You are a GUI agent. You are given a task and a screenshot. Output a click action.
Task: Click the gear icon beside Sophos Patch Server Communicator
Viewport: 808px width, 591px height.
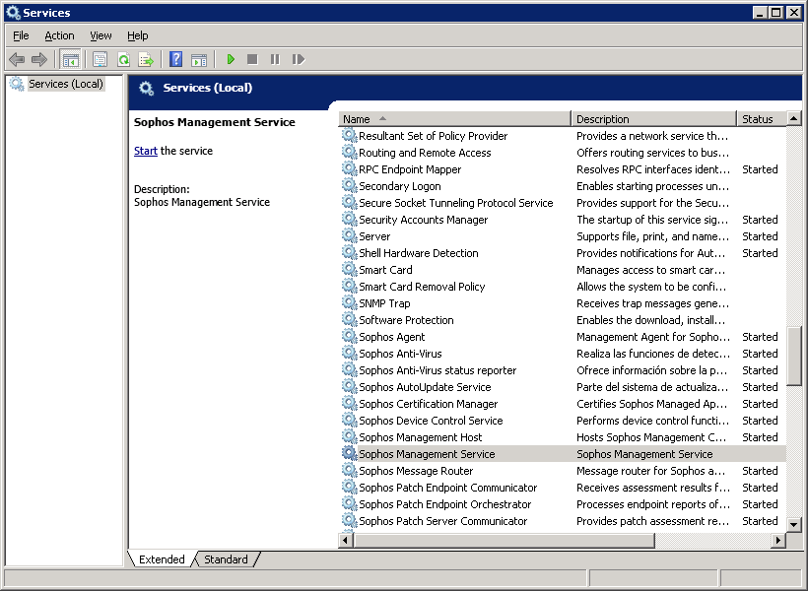(x=350, y=520)
